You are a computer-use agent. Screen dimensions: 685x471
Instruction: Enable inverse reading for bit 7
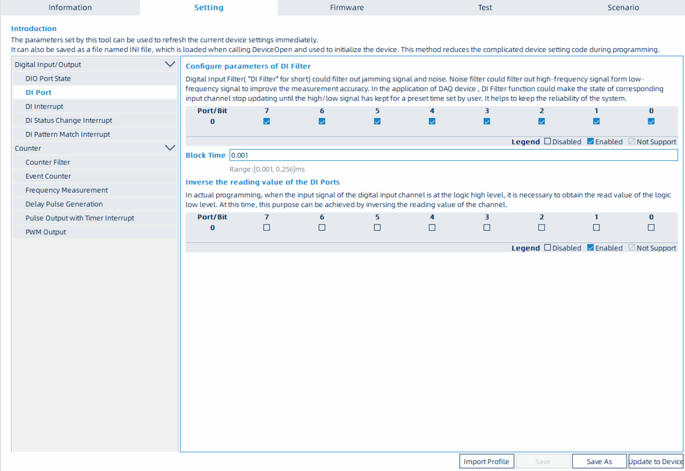coord(267,228)
